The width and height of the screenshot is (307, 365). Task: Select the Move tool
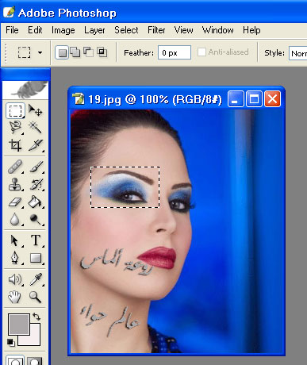pos(35,110)
